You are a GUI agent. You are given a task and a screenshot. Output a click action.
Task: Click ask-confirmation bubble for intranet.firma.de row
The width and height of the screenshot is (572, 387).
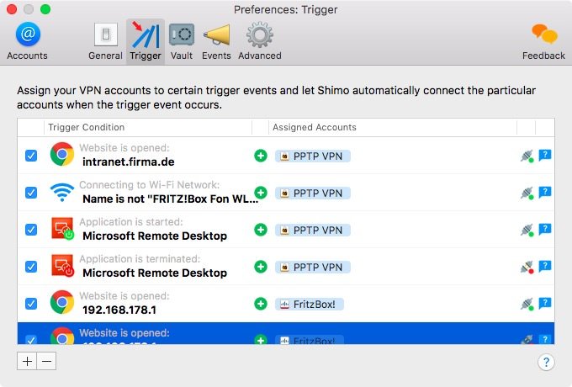tap(545, 156)
